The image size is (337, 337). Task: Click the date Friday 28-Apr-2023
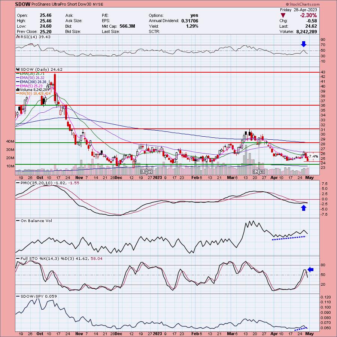298,10
